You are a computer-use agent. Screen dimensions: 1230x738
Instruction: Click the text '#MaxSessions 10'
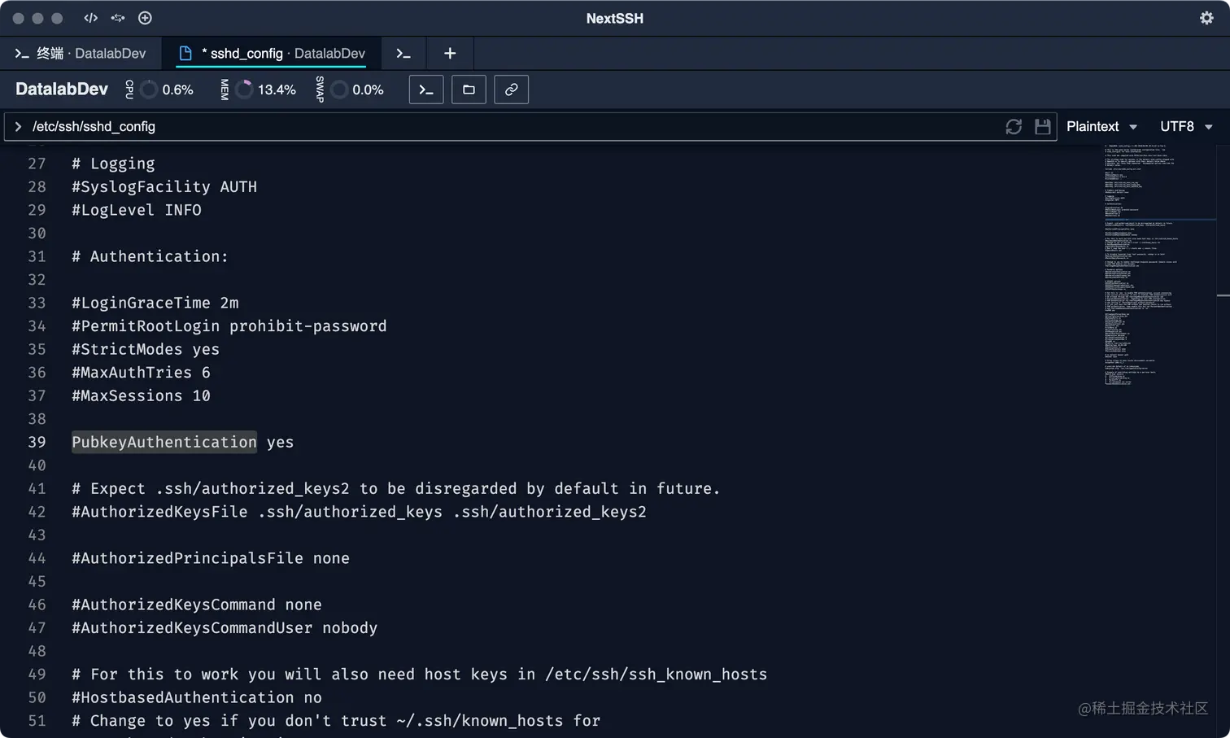coord(141,395)
